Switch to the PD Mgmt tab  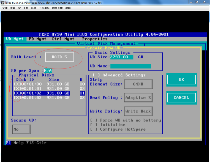[38, 39]
